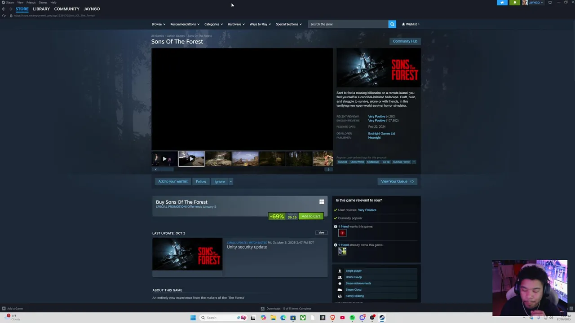Click the Family Sharing feature icon
Image resolution: width=575 pixels, height=323 pixels.
click(340, 296)
